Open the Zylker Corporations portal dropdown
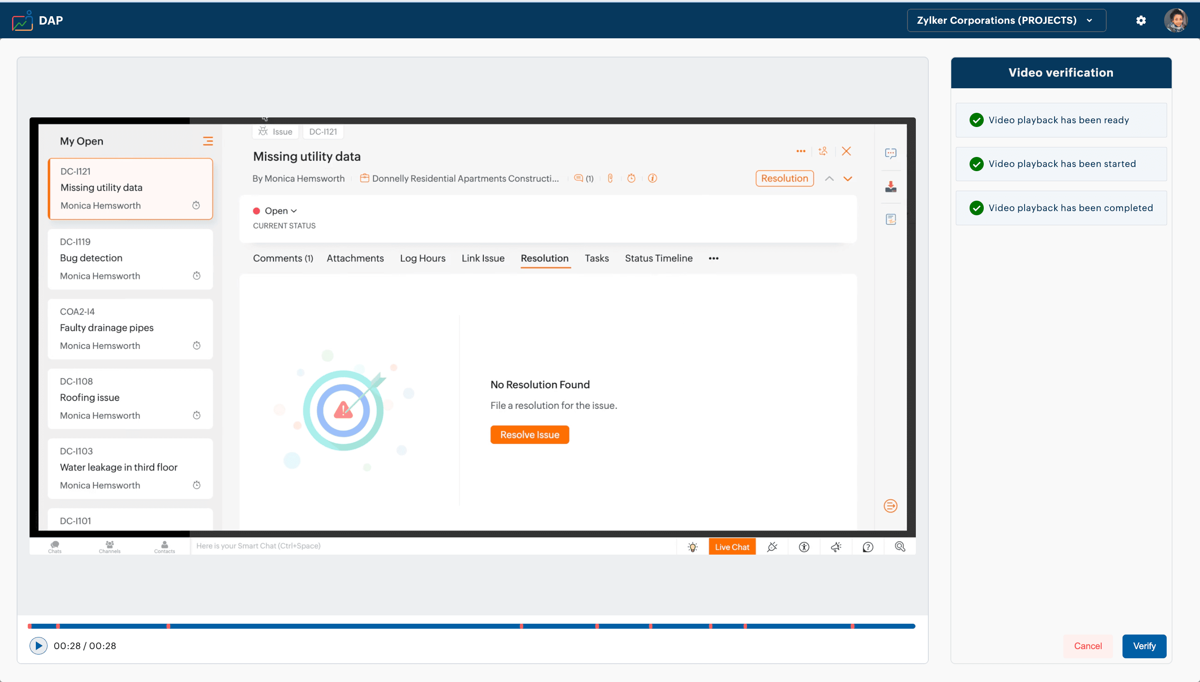The image size is (1200, 682). (1006, 21)
